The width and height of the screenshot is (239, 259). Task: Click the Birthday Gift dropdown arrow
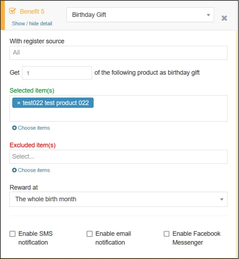point(208,15)
